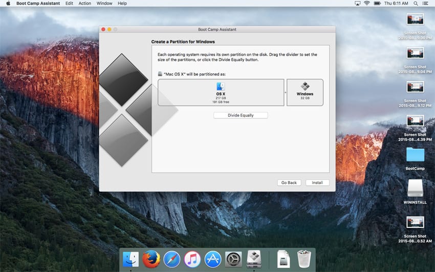Select Screen Shot 2015-08...9.04 PM desktop file
This screenshot has width=435, height=272.
[x=415, y=60]
